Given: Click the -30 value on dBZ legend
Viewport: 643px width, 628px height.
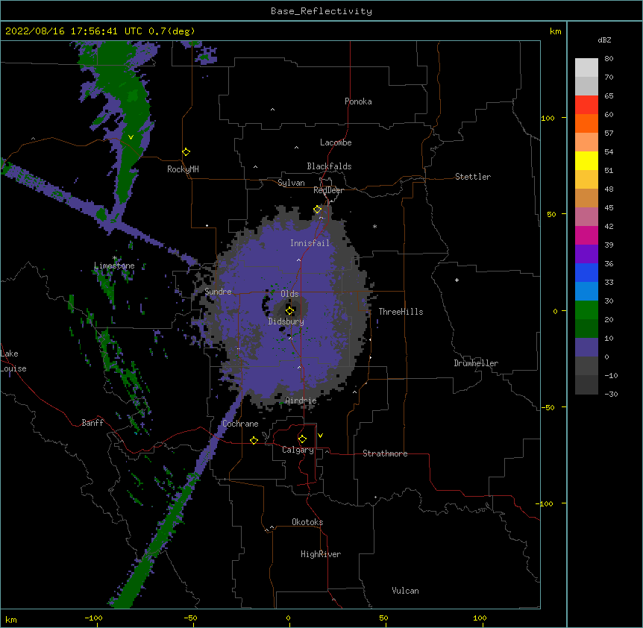Looking at the screenshot, I should tap(611, 394).
